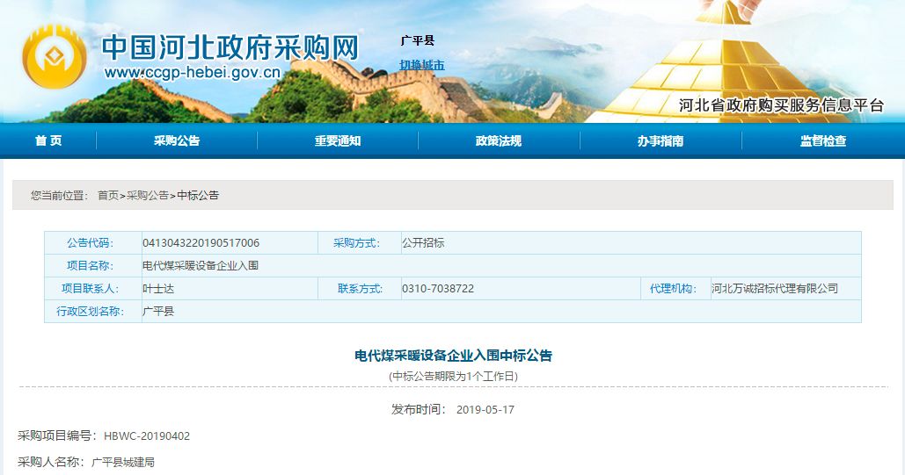Click the www.ccgp-hebei.gov.cn URL text
Image resolution: width=905 pixels, height=475 pixels.
[x=192, y=73]
